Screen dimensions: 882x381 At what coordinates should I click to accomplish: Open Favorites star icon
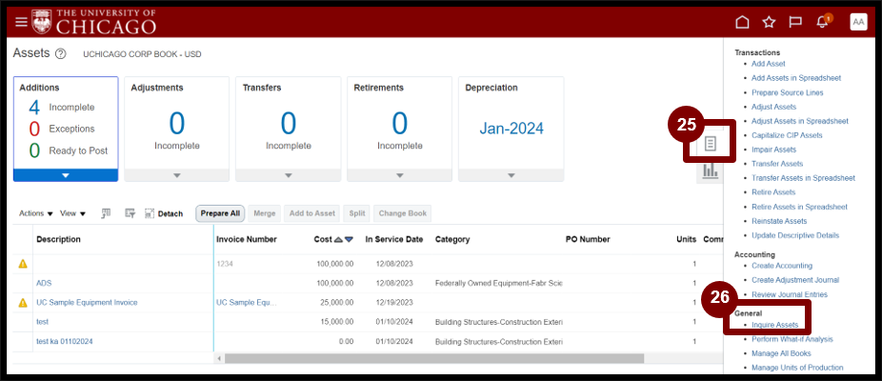click(x=769, y=22)
